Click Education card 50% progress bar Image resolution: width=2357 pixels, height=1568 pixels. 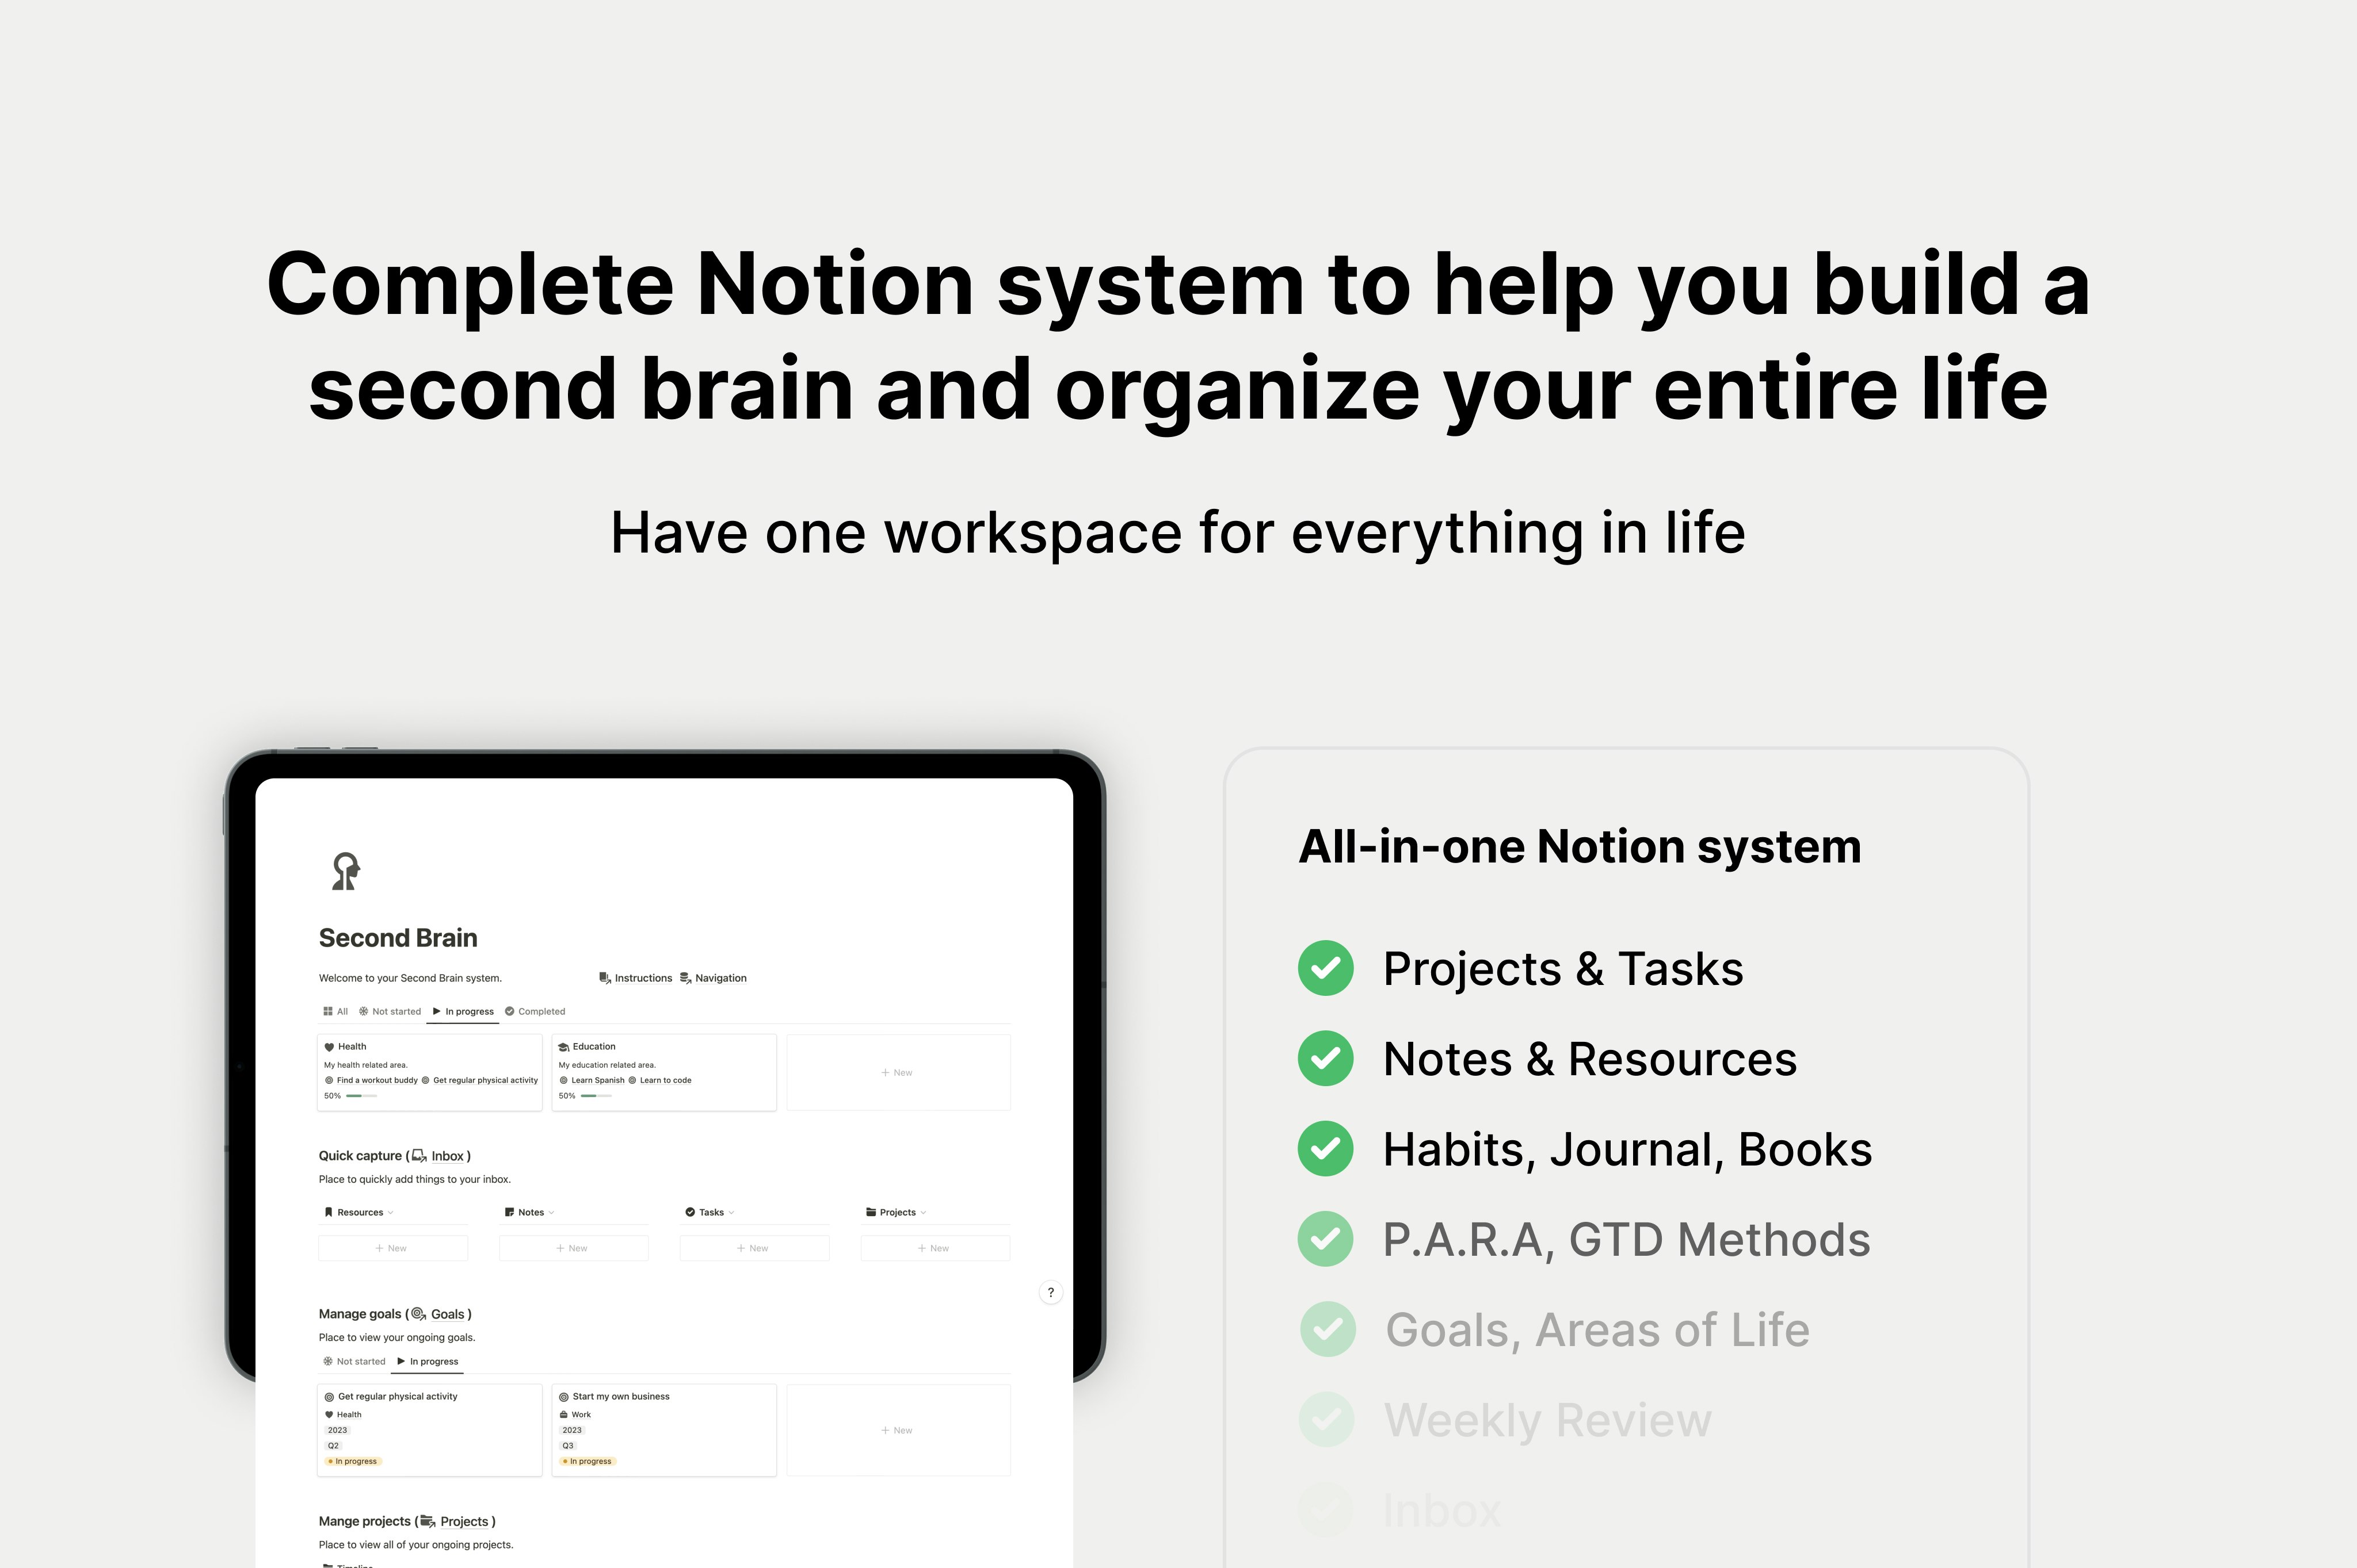pyautogui.click(x=596, y=1096)
